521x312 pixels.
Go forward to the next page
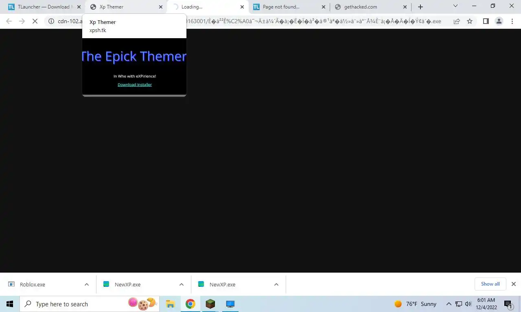pos(22,21)
